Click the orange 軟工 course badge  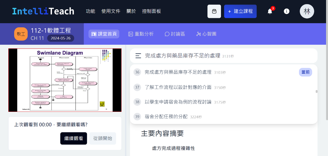[21, 34]
